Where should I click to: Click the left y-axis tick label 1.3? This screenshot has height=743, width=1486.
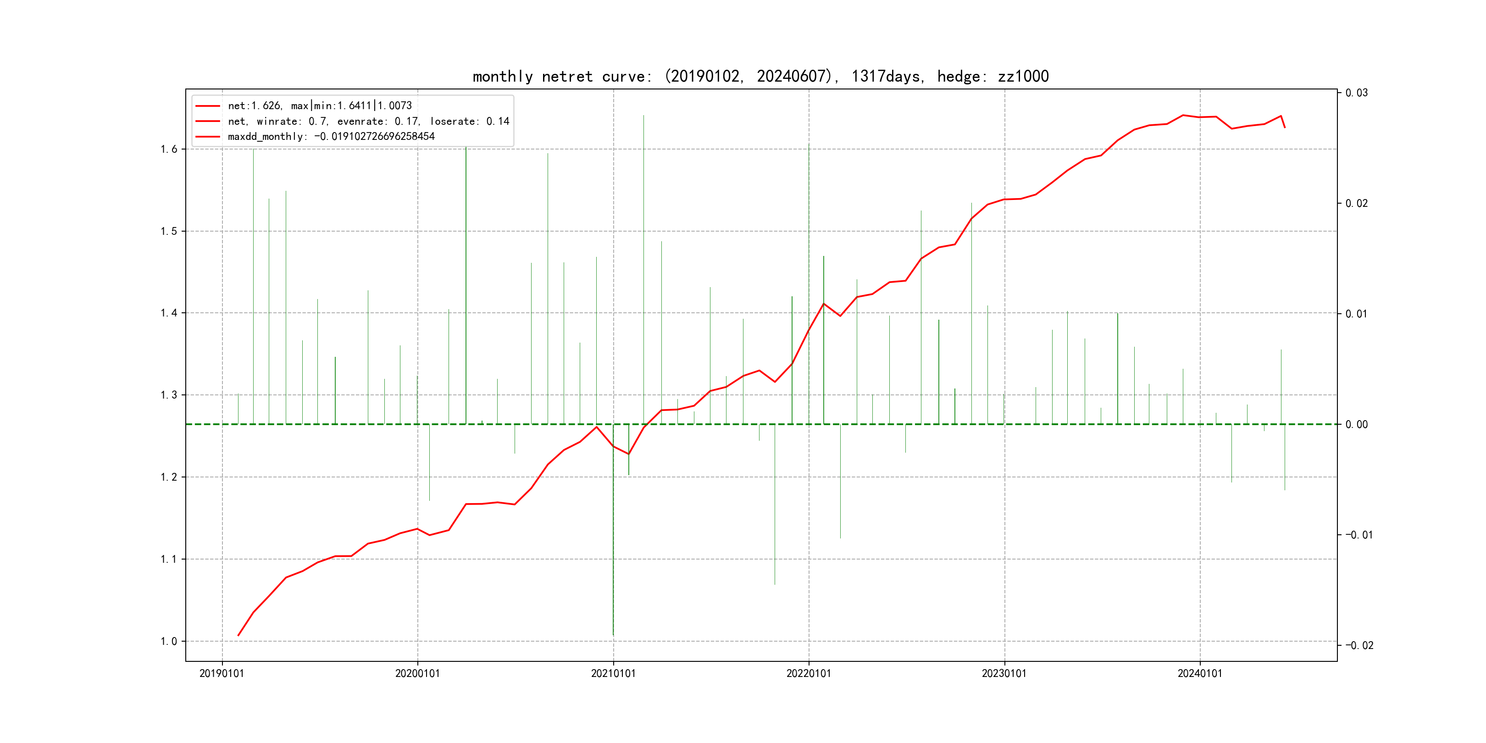click(169, 395)
